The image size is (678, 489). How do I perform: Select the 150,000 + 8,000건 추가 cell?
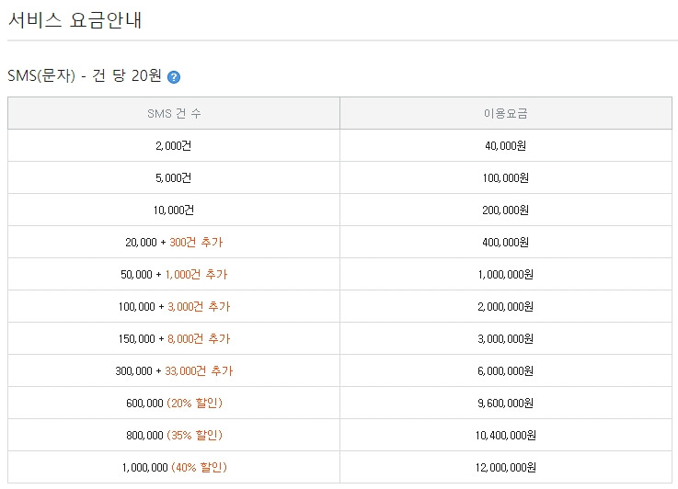tap(174, 338)
